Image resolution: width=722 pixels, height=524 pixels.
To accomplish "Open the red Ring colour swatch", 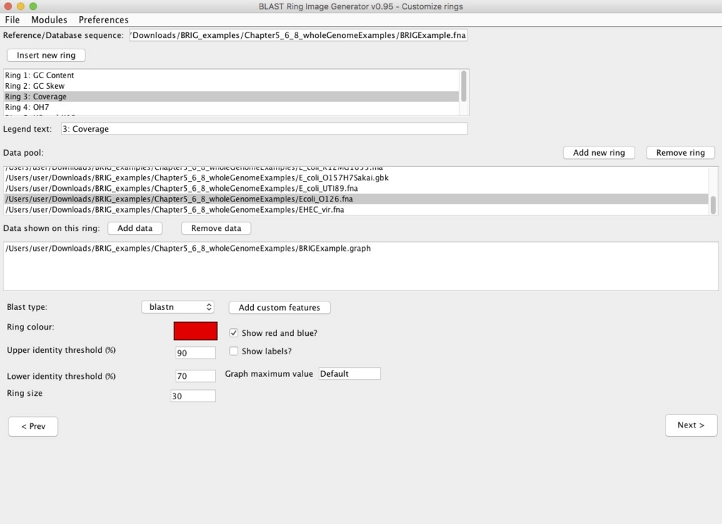I will 196,331.
